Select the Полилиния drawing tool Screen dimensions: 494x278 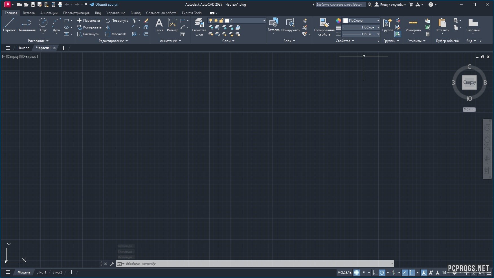(x=27, y=25)
